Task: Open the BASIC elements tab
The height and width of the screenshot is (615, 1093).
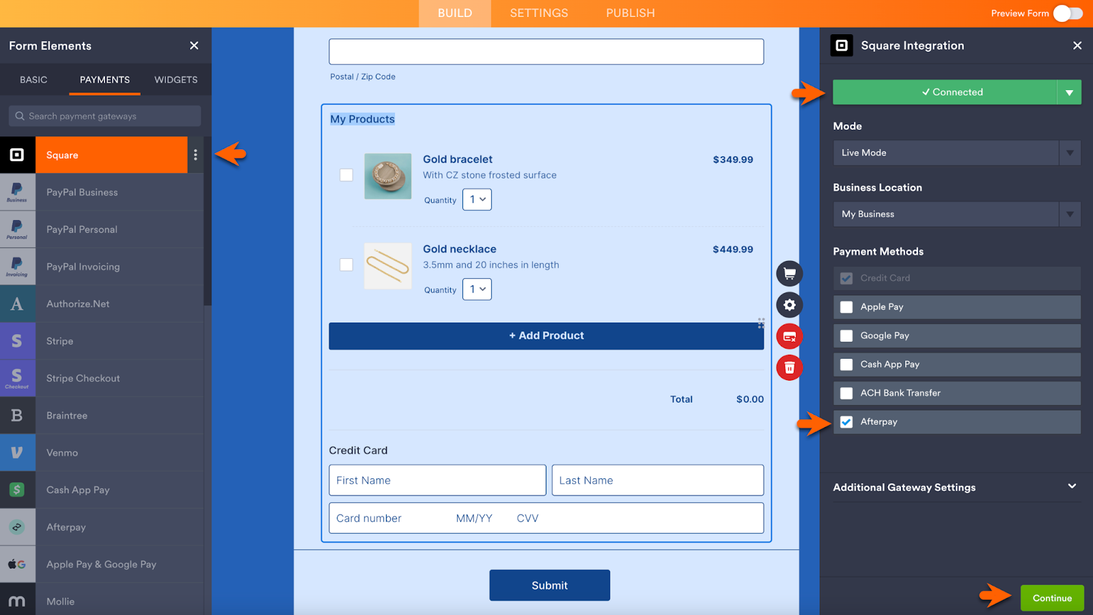Action: coord(33,80)
